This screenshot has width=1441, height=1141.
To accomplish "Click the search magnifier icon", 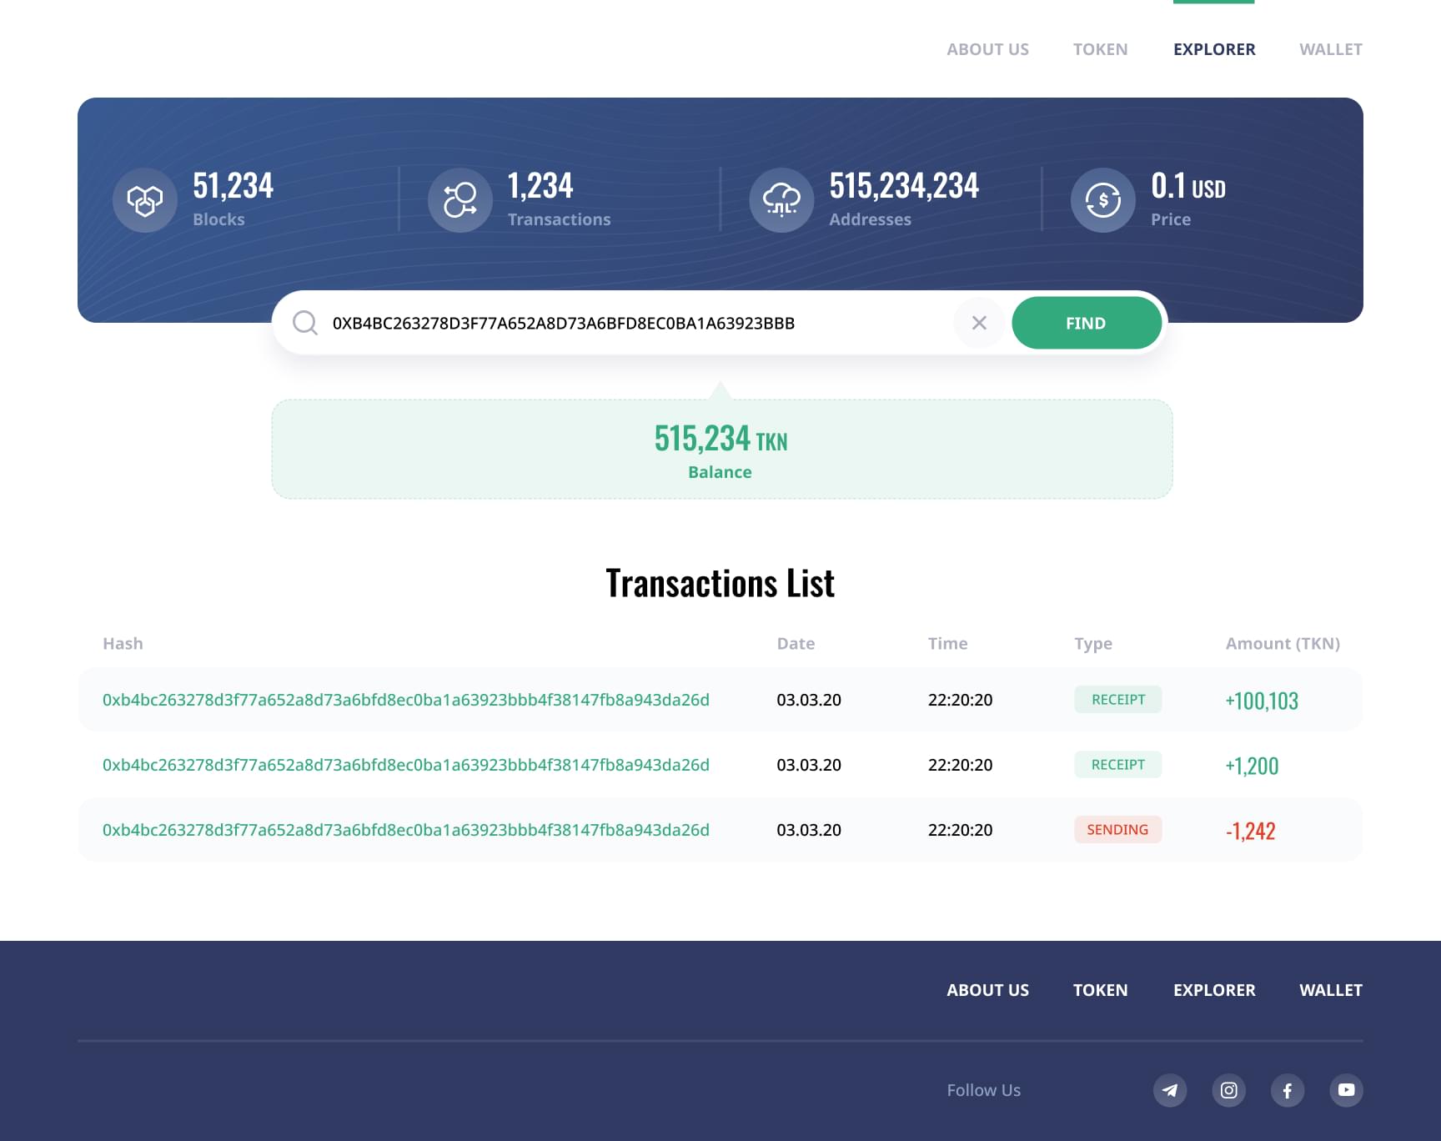I will pyautogui.click(x=305, y=323).
